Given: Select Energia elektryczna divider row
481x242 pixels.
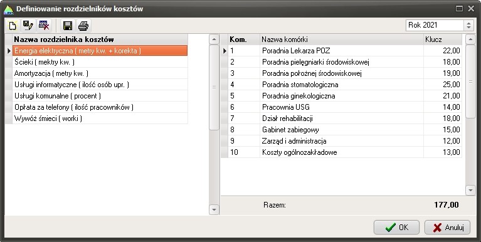Looking at the screenshot, I should point(100,51).
